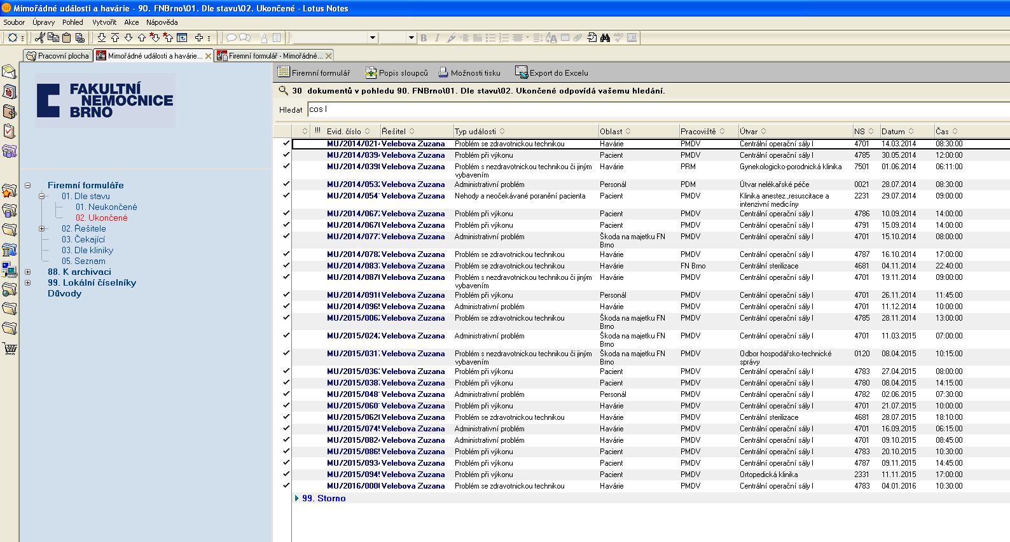Toggle checkmark on row dated 30.05.2014
Screen dimensions: 1010x542
click(x=286, y=155)
